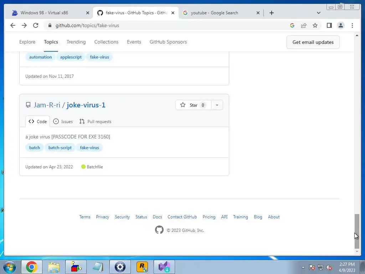Image resolution: width=365 pixels, height=274 pixels.
Task: Expand the Star button dropdown arrow
Action: coord(217,105)
